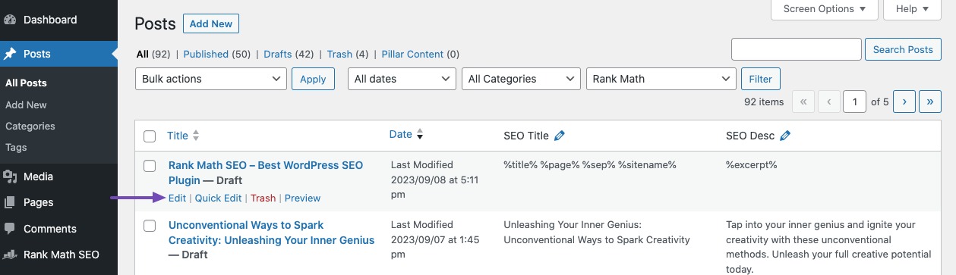The image size is (956, 275).
Task: Go to the next page of posts
Action: point(904,102)
